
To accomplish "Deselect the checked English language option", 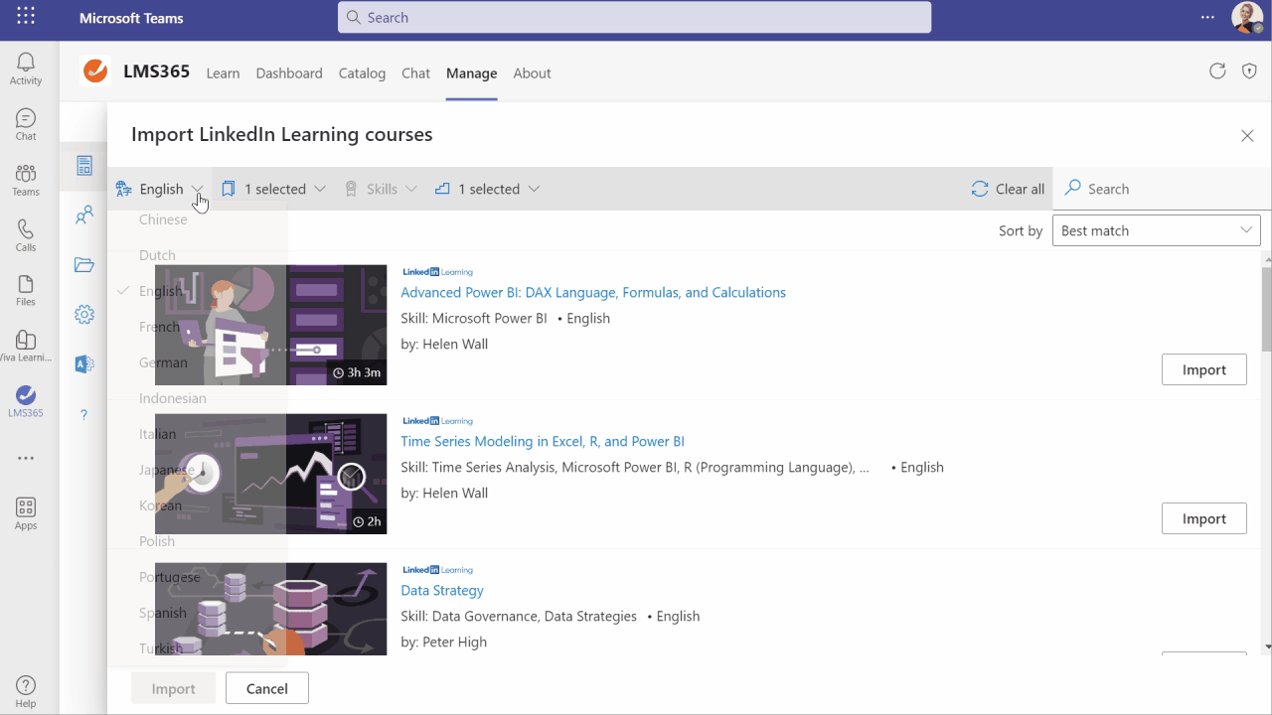I will click(x=159, y=291).
